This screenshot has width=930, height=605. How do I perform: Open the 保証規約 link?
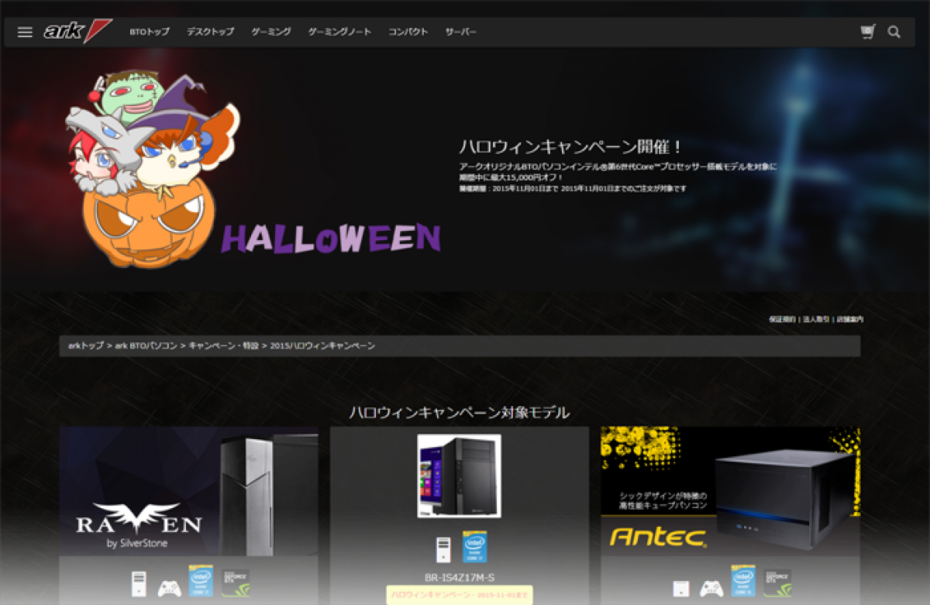click(x=782, y=319)
